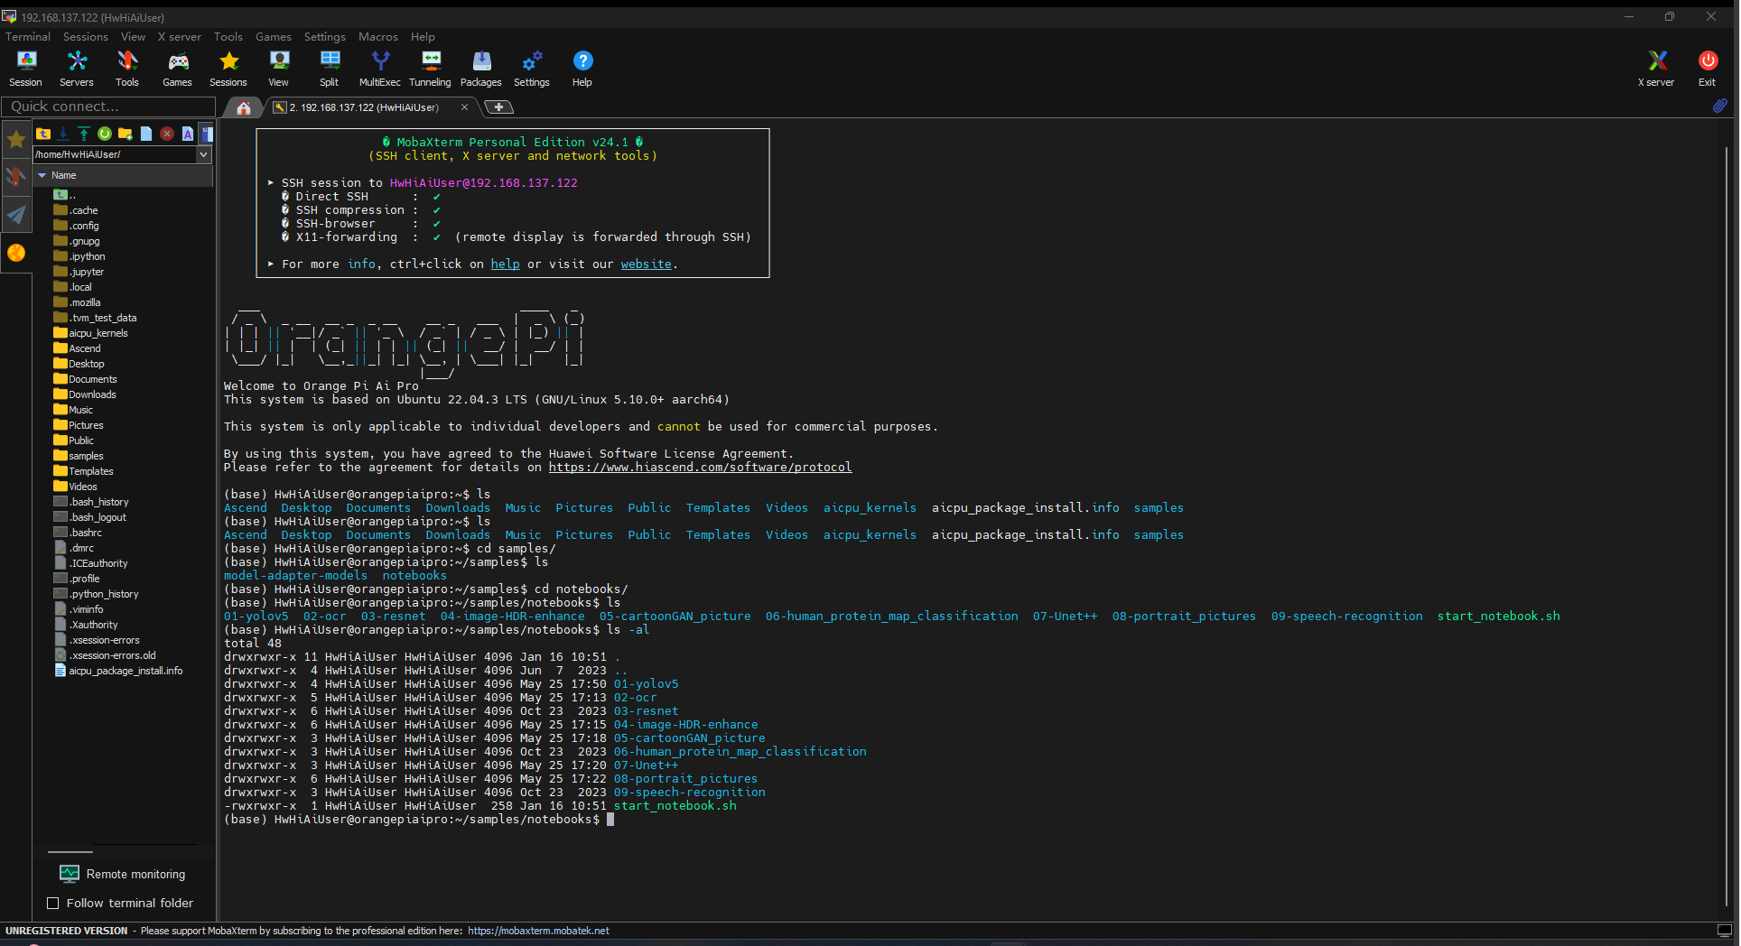
Task: Split the terminal with Split icon
Action: click(330, 69)
